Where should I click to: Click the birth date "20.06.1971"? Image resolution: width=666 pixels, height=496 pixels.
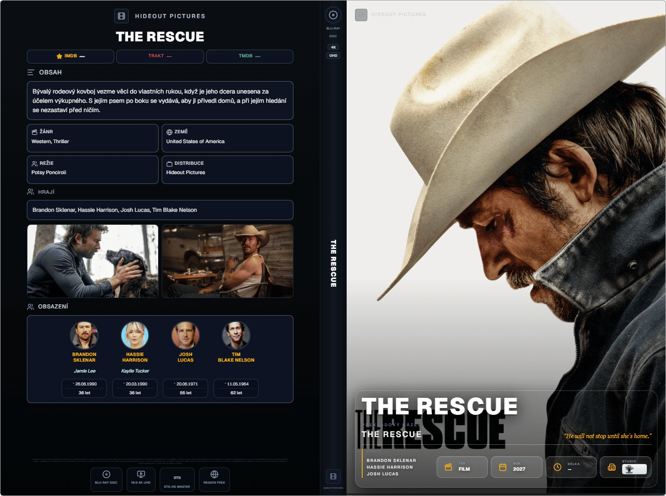pyautogui.click(x=187, y=384)
